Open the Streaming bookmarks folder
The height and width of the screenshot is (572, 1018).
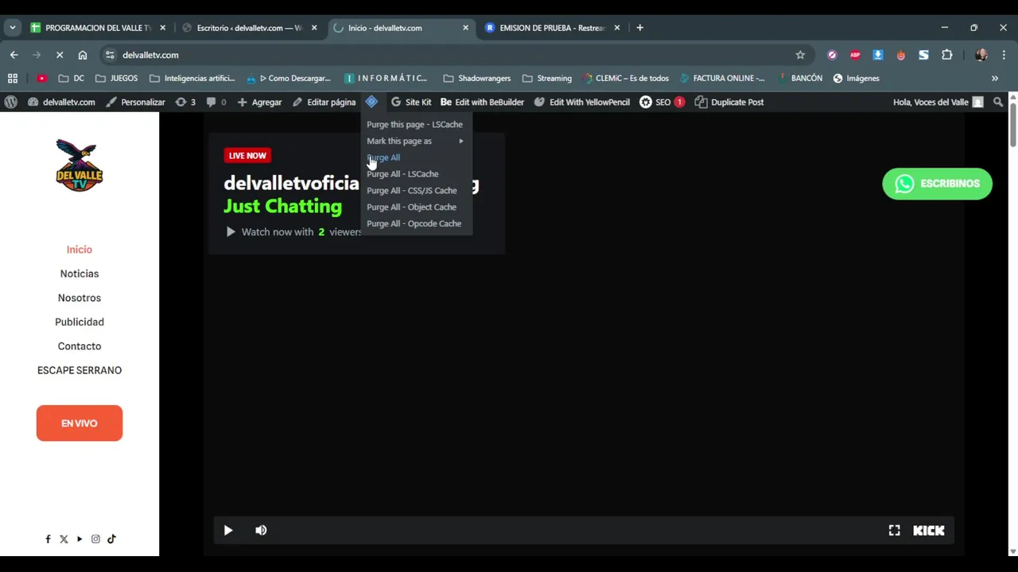tap(547, 78)
